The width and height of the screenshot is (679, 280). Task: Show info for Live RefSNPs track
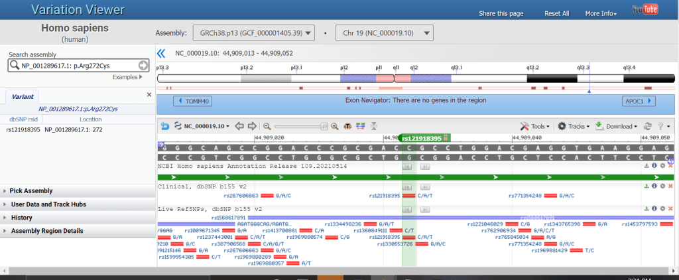pyautogui.click(x=654, y=208)
